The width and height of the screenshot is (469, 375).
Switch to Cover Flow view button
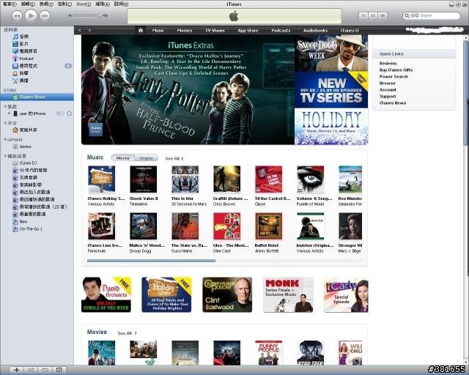(383, 15)
